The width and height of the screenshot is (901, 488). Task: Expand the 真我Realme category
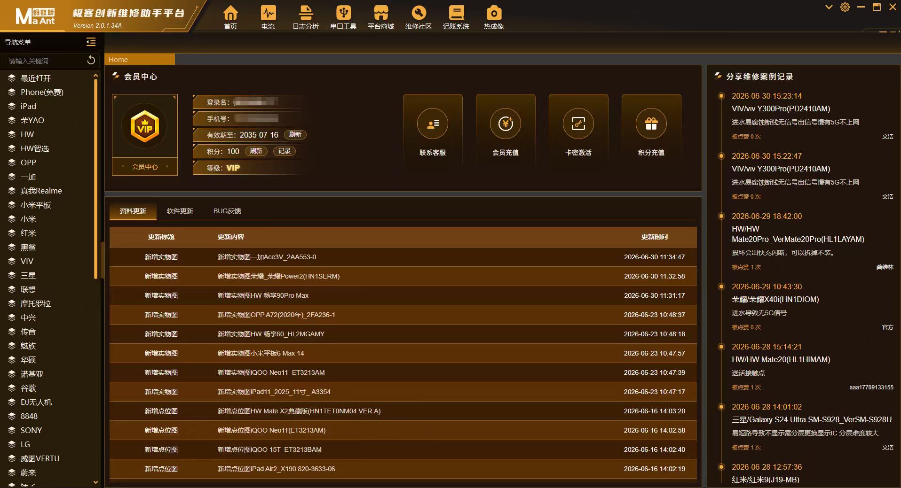(x=41, y=191)
